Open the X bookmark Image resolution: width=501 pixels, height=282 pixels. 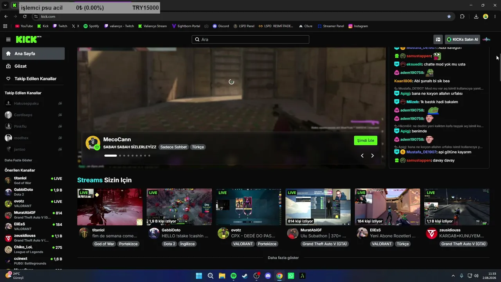pos(76,26)
